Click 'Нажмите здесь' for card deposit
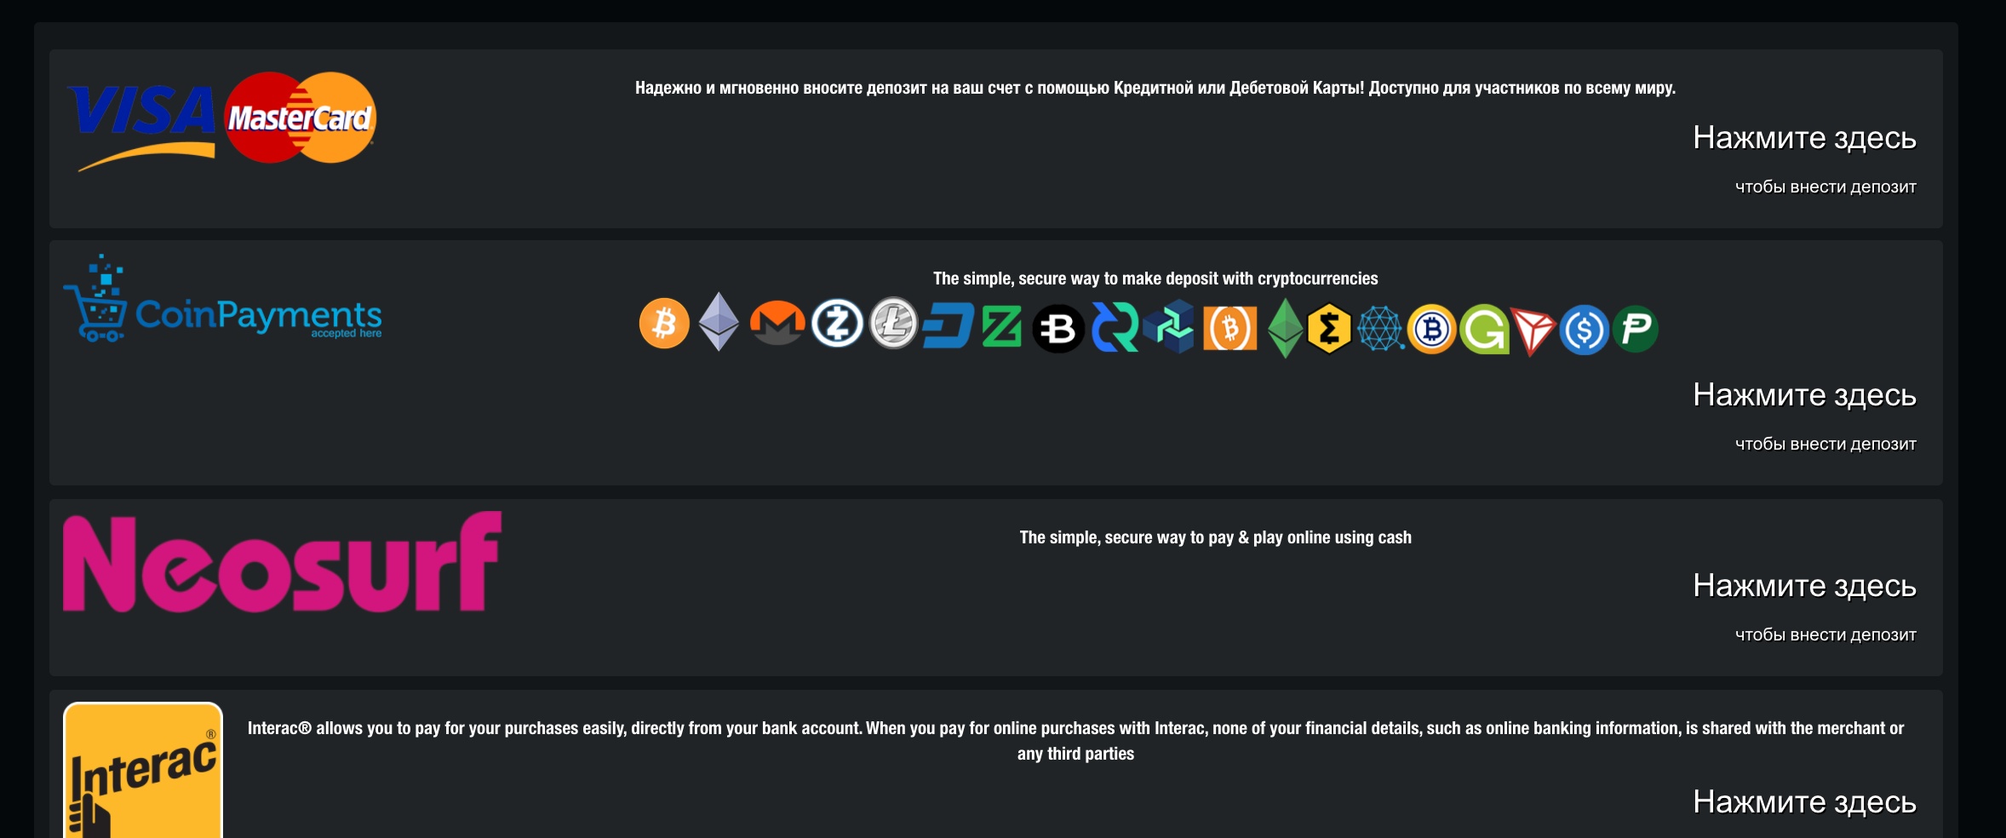 pos(1804,138)
